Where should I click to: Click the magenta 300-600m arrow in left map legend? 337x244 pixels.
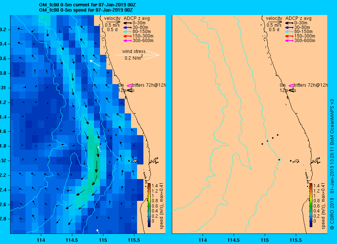128,41
